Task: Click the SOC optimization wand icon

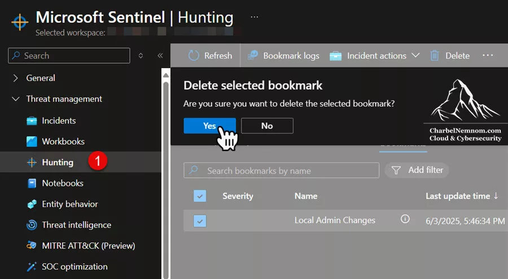Action: 32,267
